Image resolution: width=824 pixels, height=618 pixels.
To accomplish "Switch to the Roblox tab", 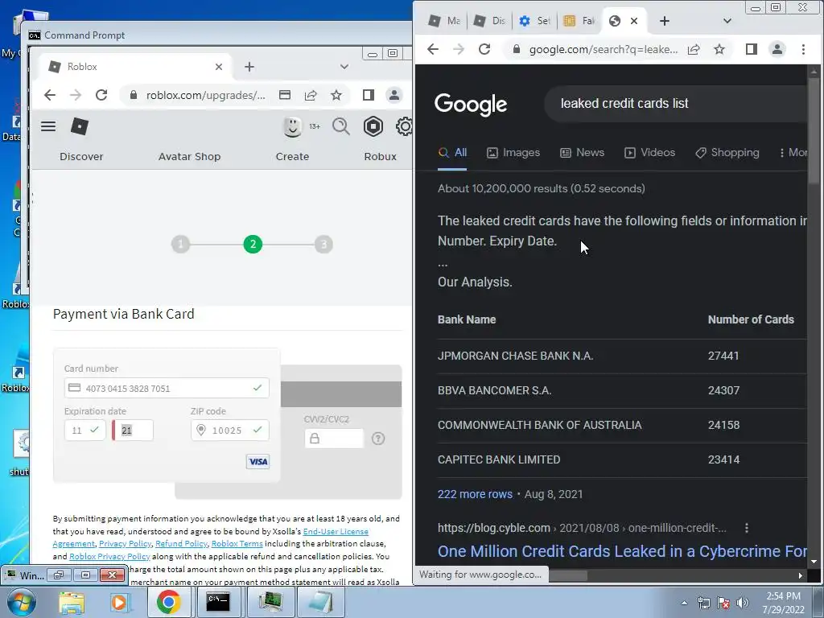I will point(134,67).
